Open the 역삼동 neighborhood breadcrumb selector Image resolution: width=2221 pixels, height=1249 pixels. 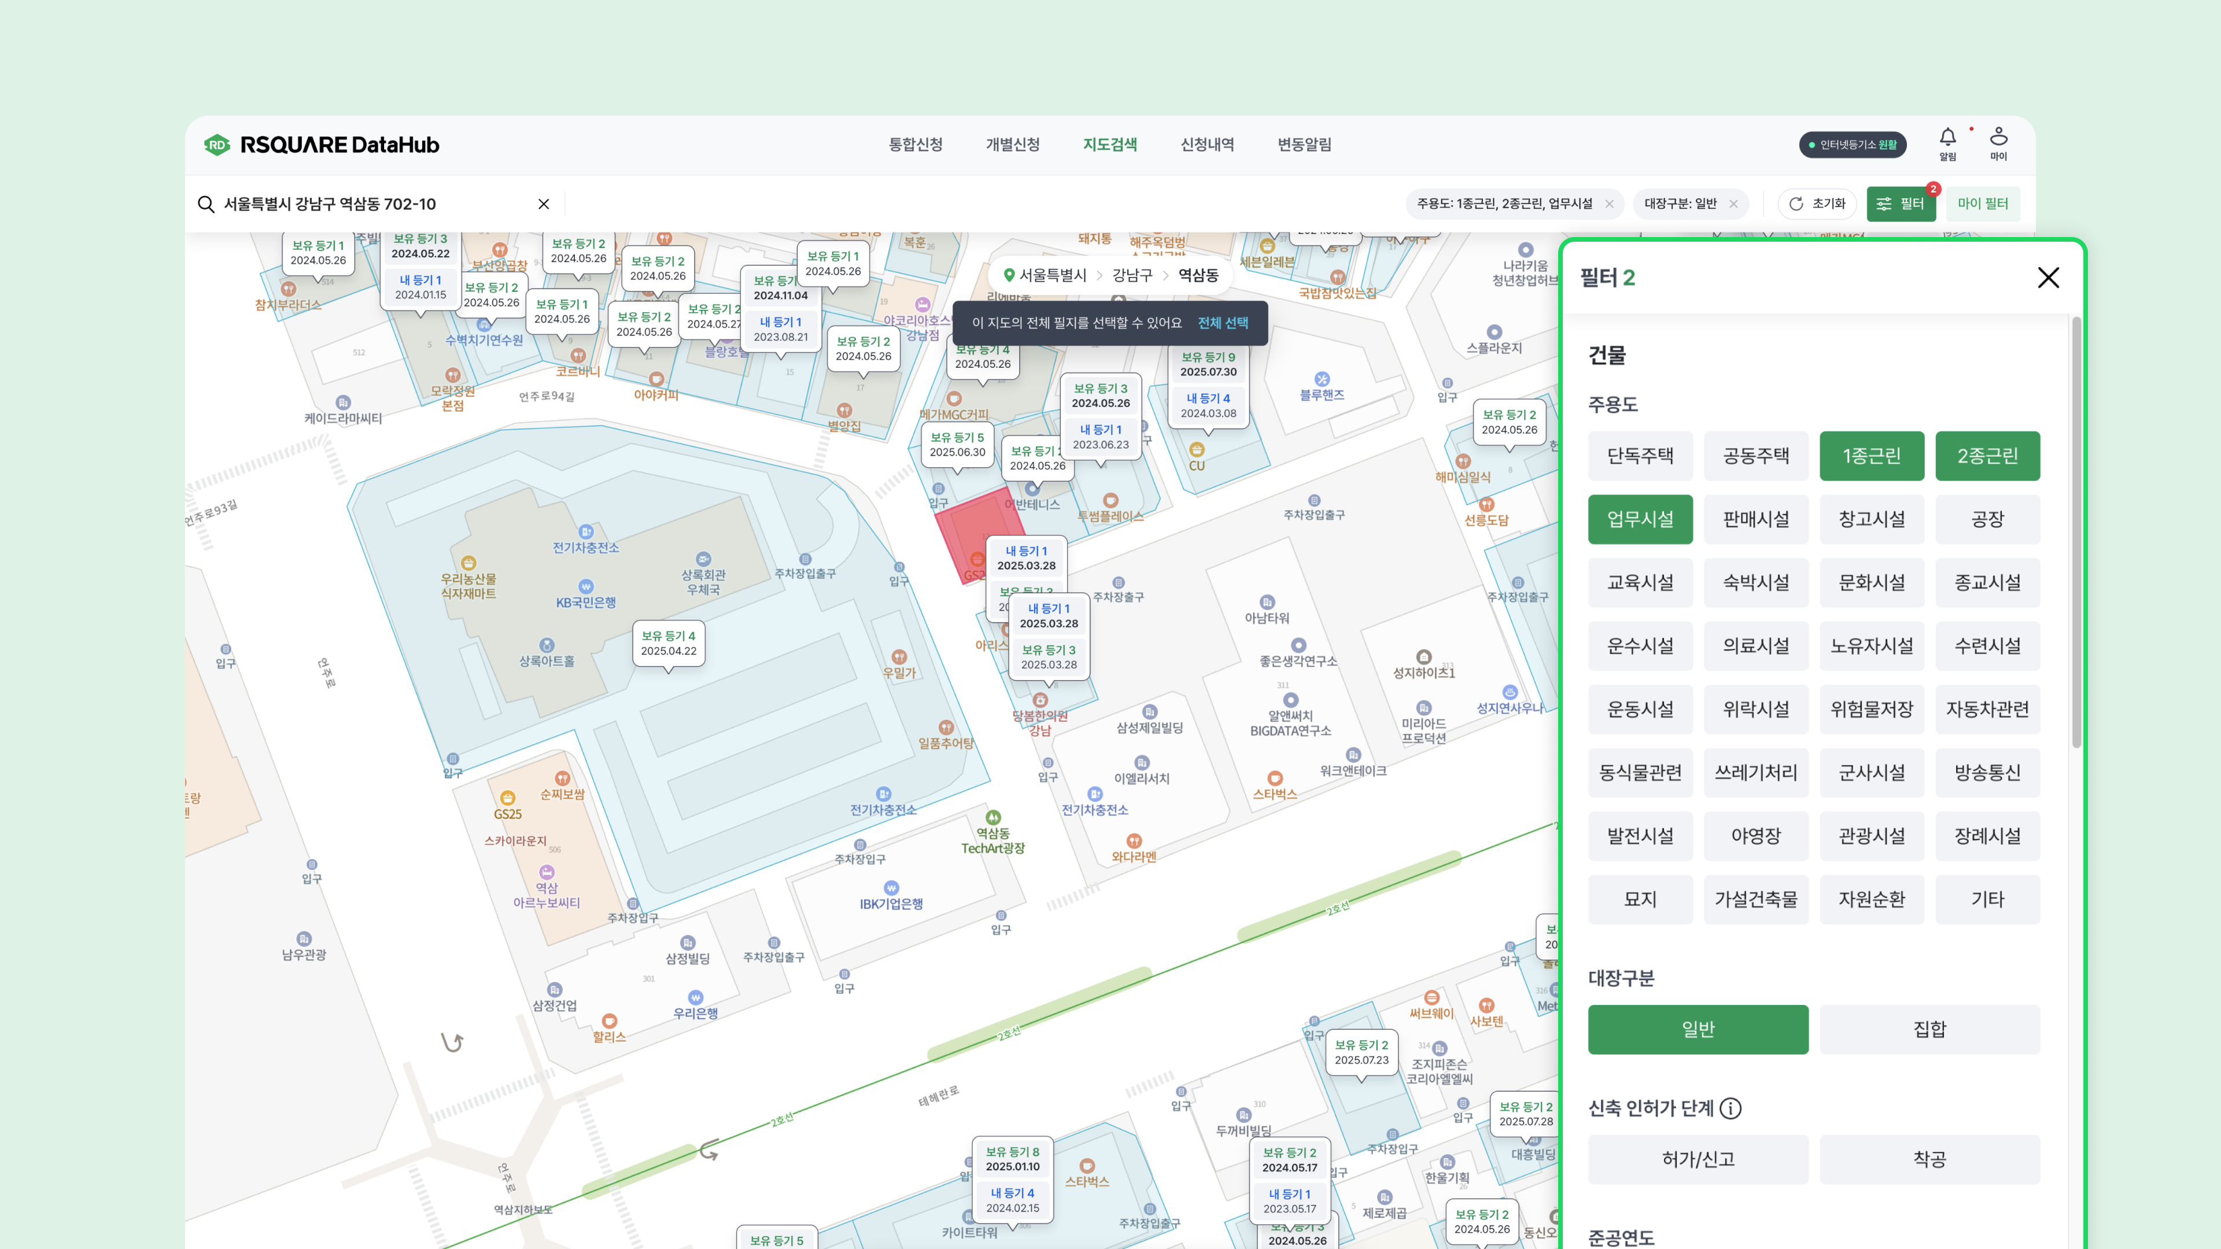1198,275
